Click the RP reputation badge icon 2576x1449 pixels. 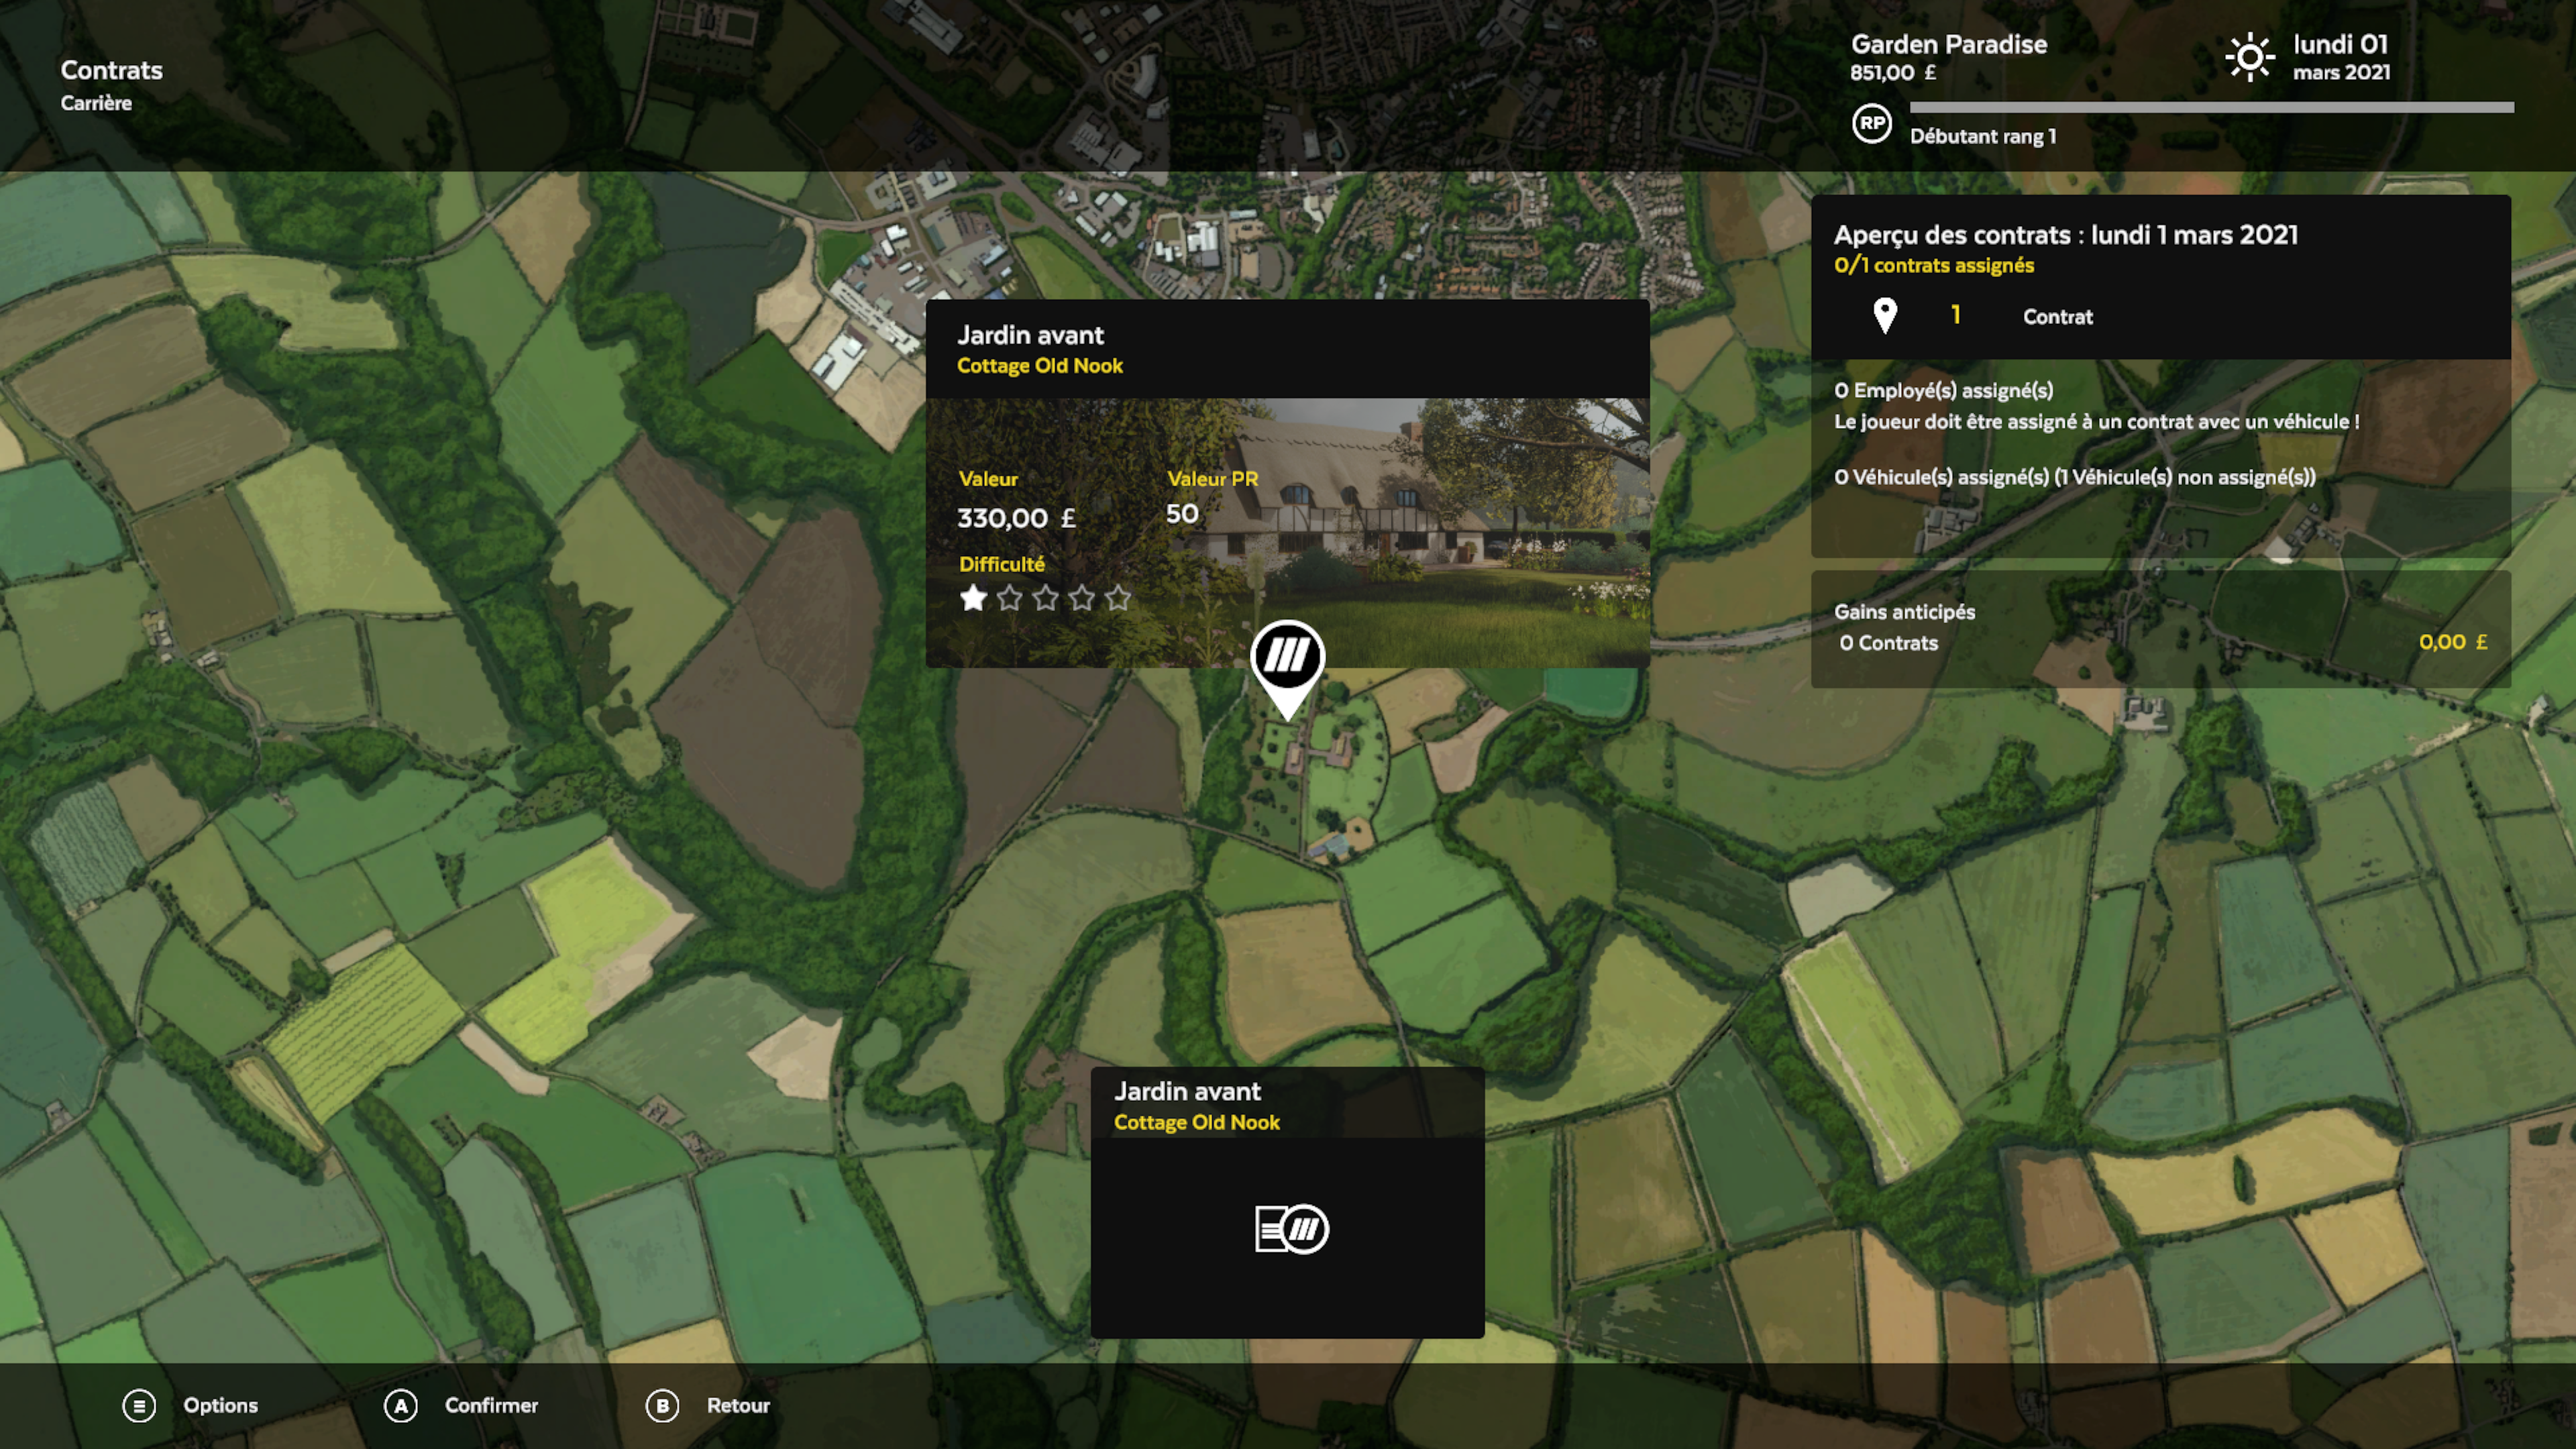pyautogui.click(x=1871, y=124)
